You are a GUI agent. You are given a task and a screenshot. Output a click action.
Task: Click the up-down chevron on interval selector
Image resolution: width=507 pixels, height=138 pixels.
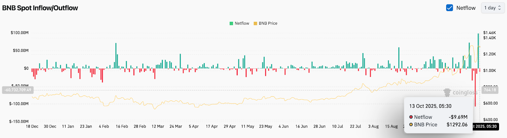coord(500,8)
